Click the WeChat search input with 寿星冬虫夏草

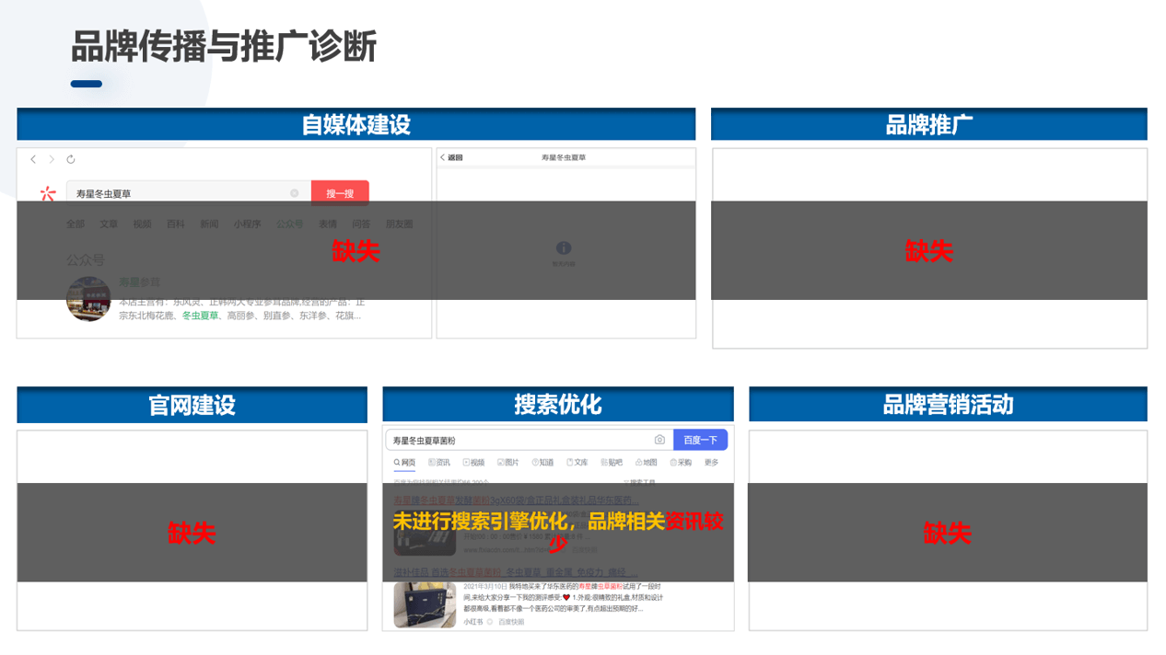(180, 193)
